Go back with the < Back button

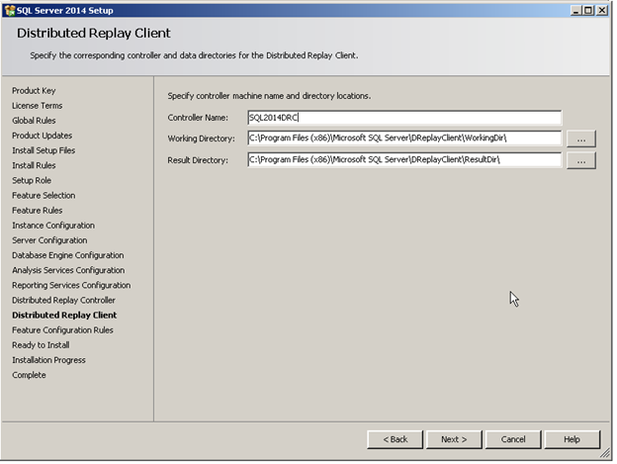point(396,439)
